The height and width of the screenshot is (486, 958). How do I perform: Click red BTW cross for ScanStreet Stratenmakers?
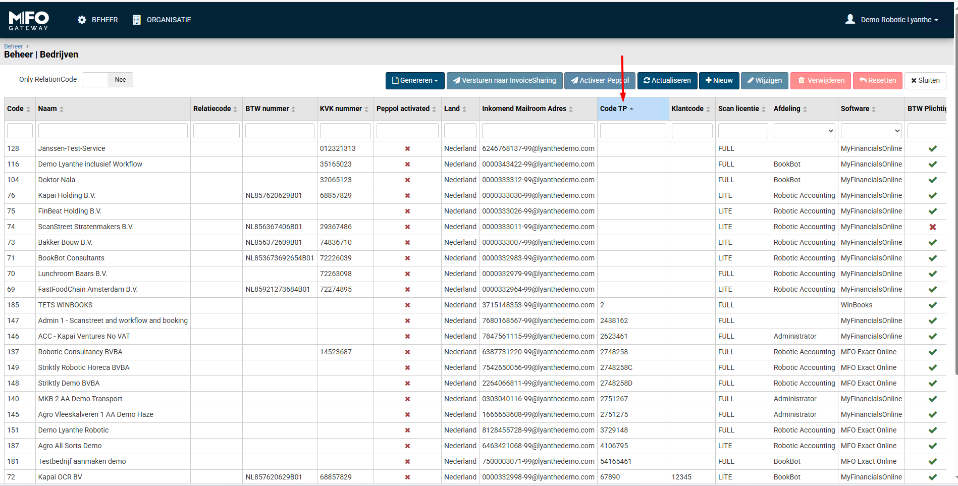(932, 227)
